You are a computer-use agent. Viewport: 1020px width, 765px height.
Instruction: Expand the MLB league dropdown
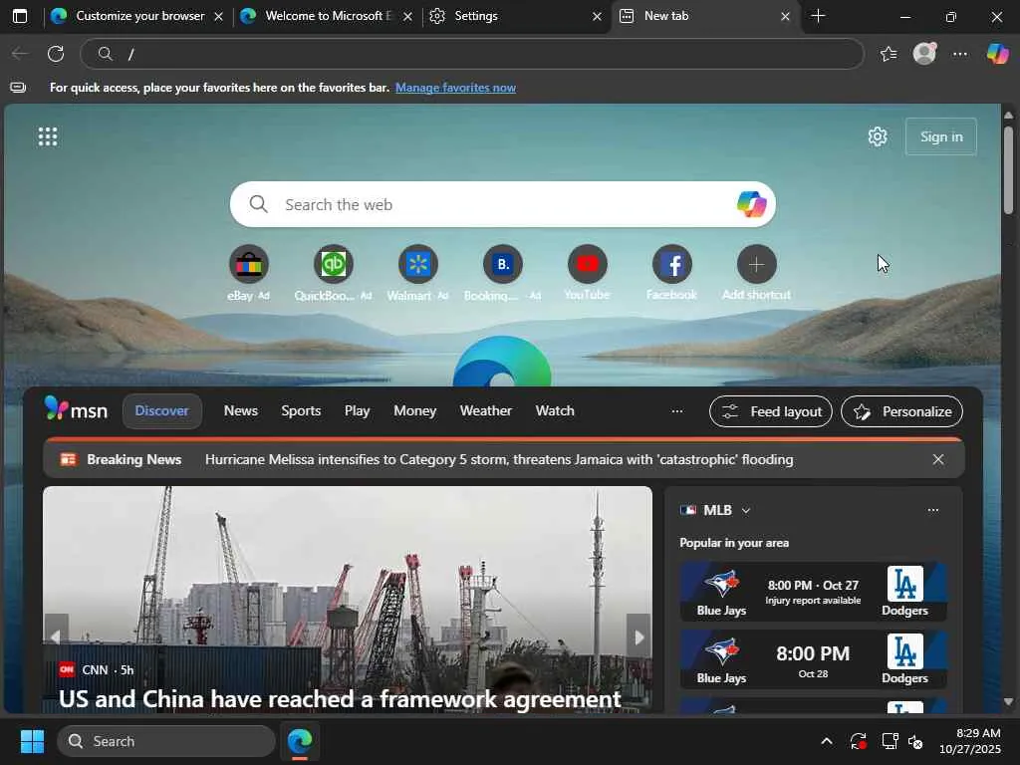tap(746, 511)
